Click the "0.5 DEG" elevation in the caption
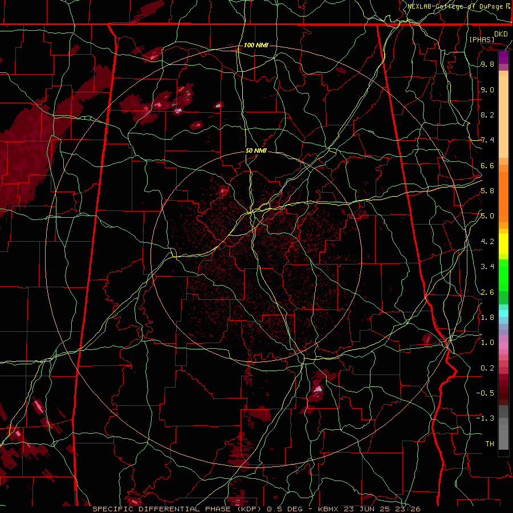This screenshot has height=513, width=513. pyautogui.click(x=284, y=509)
